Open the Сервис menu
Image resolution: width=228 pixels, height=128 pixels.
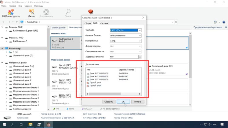coord(28,6)
